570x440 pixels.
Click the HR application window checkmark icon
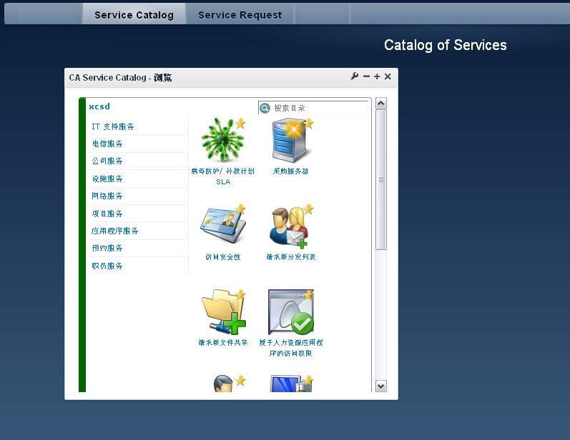291,312
